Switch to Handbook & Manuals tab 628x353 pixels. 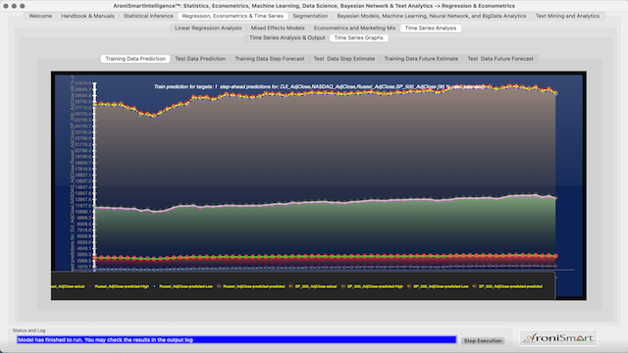[x=87, y=16]
